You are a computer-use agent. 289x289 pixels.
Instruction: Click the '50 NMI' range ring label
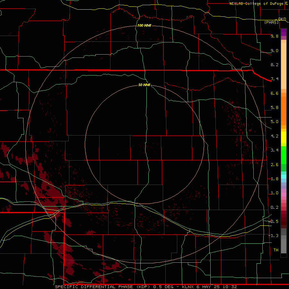[x=144, y=85]
